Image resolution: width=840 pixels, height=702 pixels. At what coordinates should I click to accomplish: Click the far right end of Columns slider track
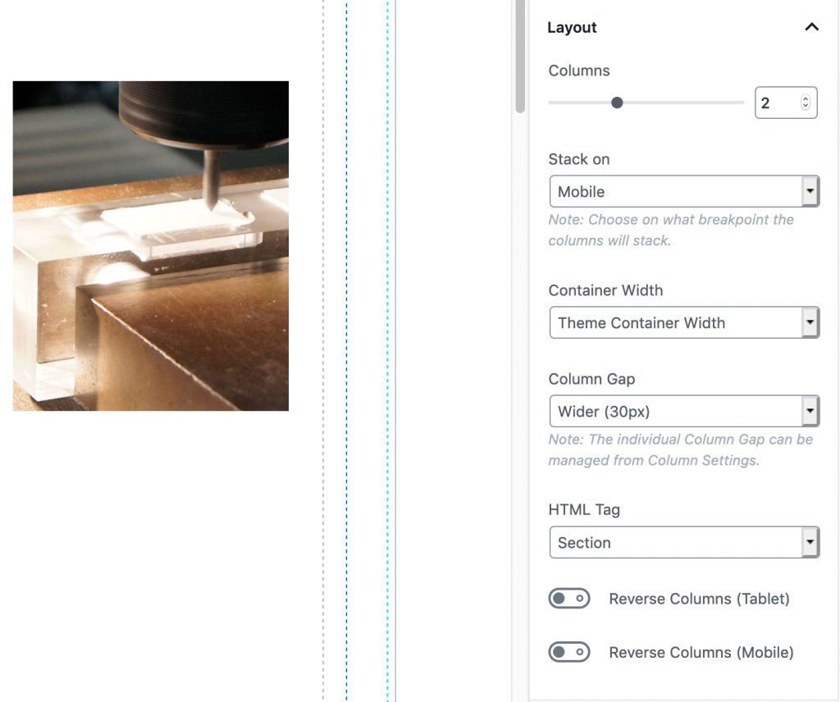[741, 103]
